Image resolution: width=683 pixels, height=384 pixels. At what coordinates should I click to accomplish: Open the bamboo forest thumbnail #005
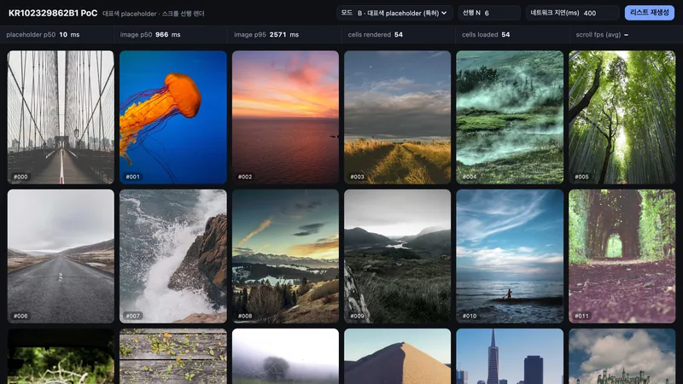622,117
